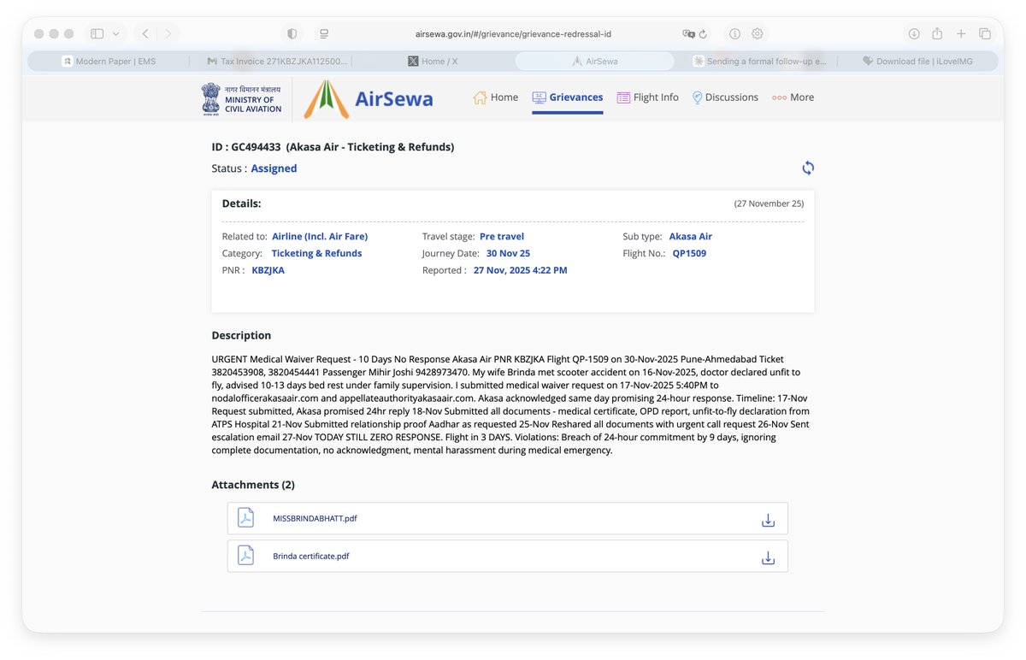The image size is (1026, 660).
Task: Show Safari downloads
Action: pos(914,34)
